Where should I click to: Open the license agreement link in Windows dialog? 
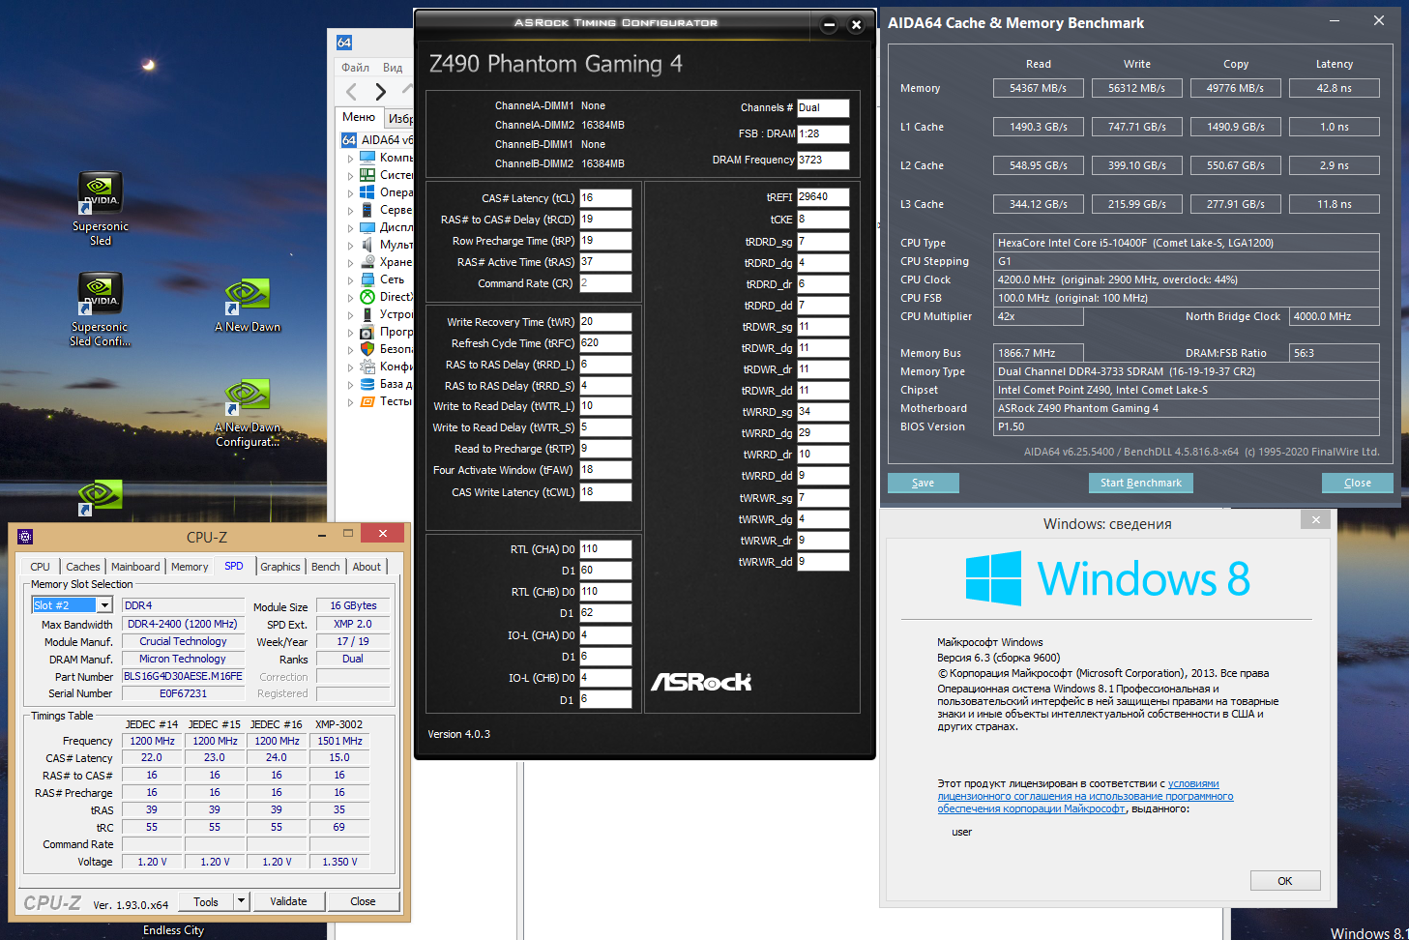pyautogui.click(x=1085, y=796)
